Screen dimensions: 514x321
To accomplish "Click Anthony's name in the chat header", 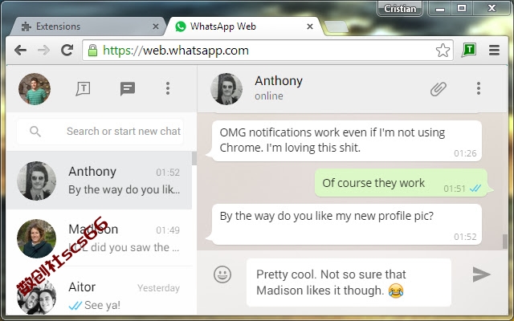I will (279, 81).
